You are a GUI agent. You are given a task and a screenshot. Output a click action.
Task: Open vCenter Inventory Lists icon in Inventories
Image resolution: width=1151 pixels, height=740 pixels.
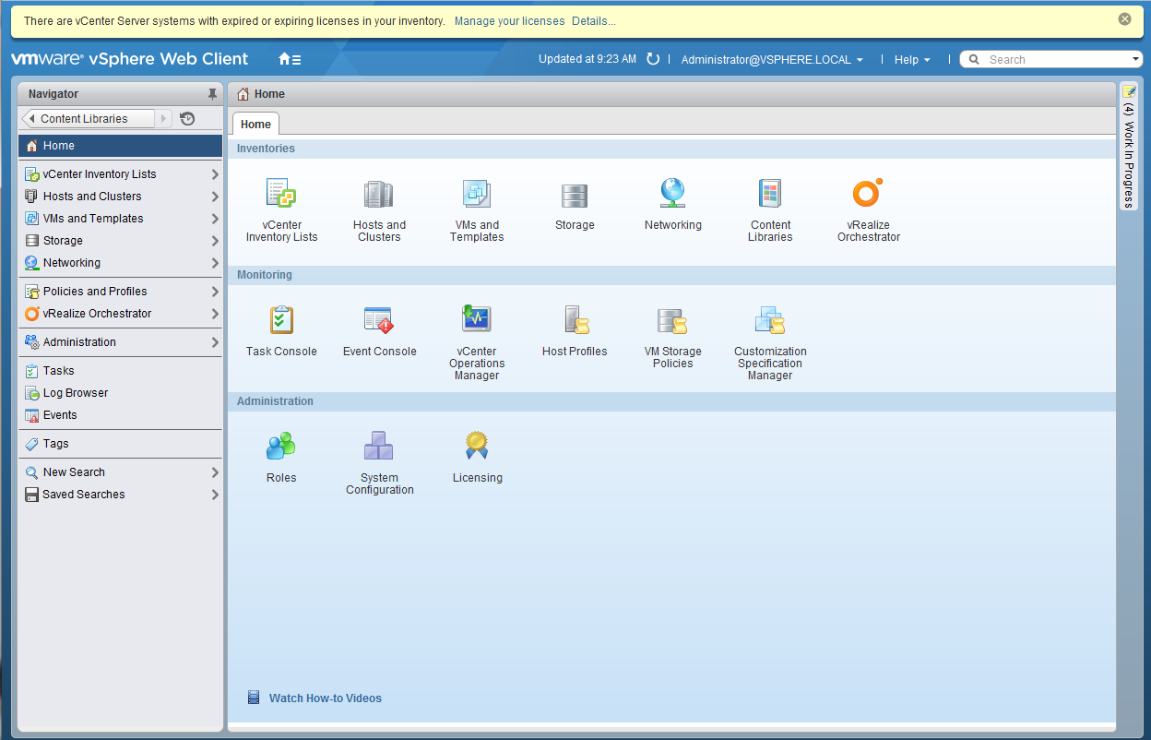coord(281,194)
